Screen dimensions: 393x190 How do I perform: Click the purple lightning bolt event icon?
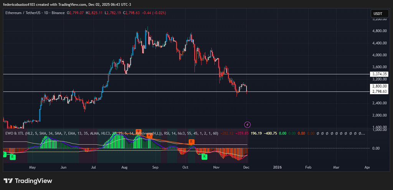[248, 124]
